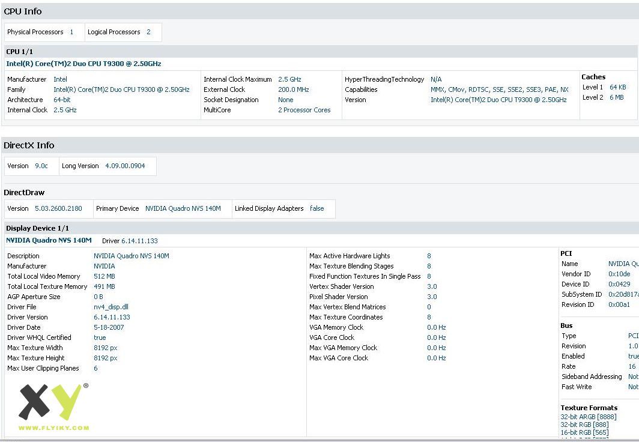Screen dimensions: 639x442
Task: Select the Max Texture Coordinates value
Action: tap(429, 317)
